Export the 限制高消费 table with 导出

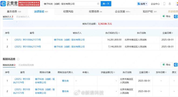166,65
